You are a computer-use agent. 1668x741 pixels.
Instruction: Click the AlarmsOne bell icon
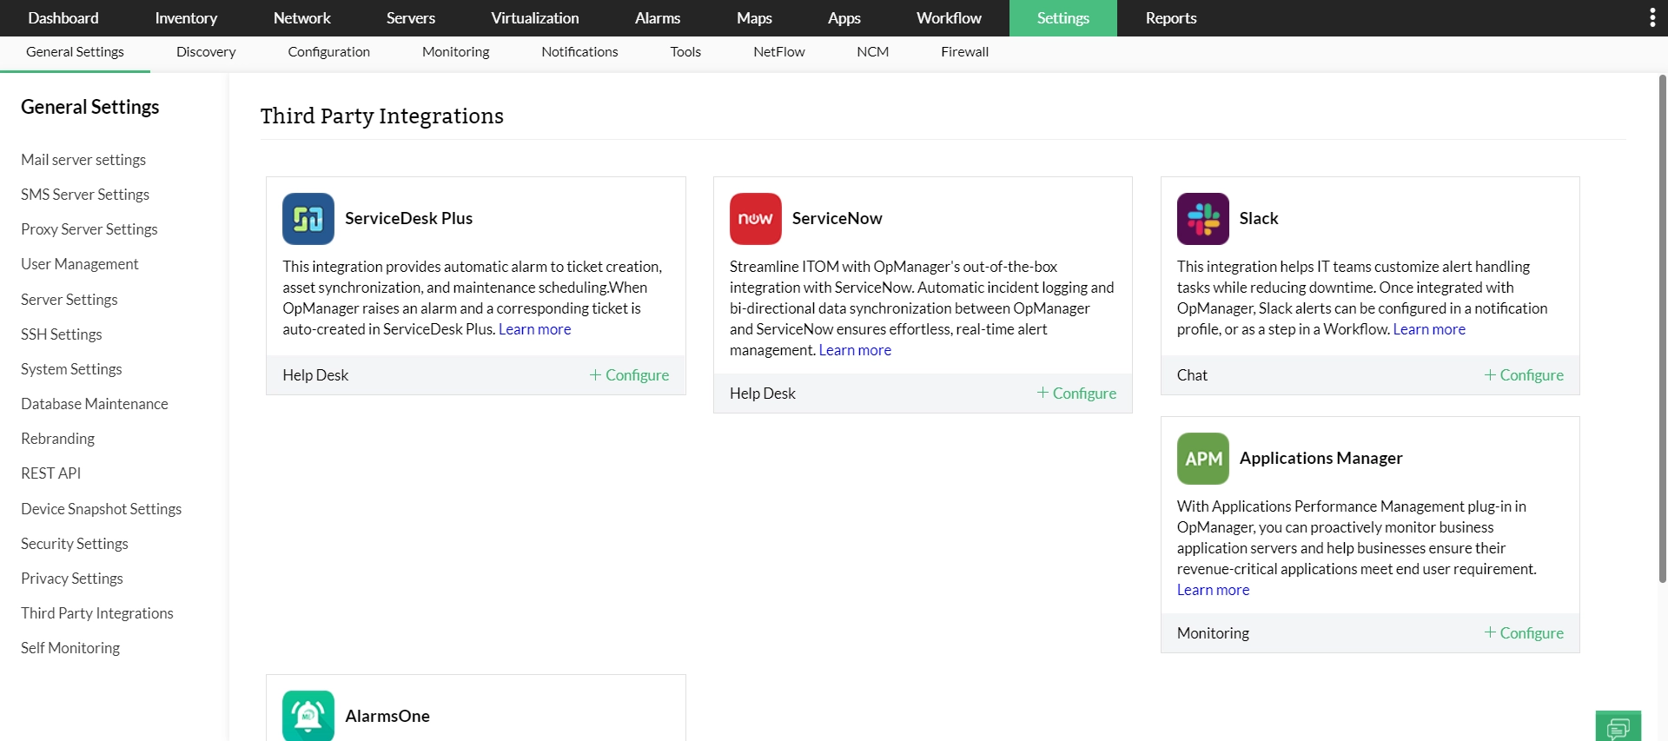tap(308, 716)
